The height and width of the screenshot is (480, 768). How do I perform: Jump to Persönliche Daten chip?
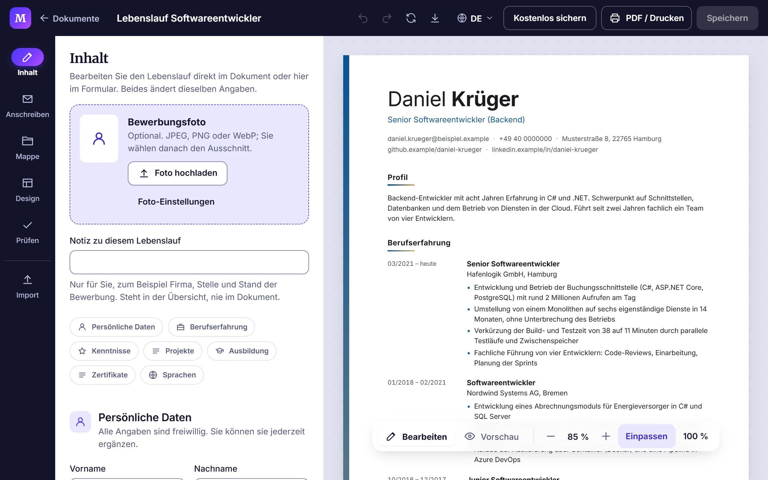pyautogui.click(x=116, y=327)
